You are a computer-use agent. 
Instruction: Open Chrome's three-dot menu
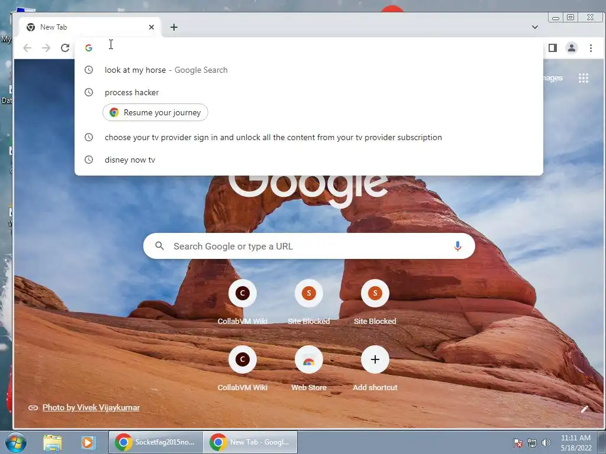[591, 48]
